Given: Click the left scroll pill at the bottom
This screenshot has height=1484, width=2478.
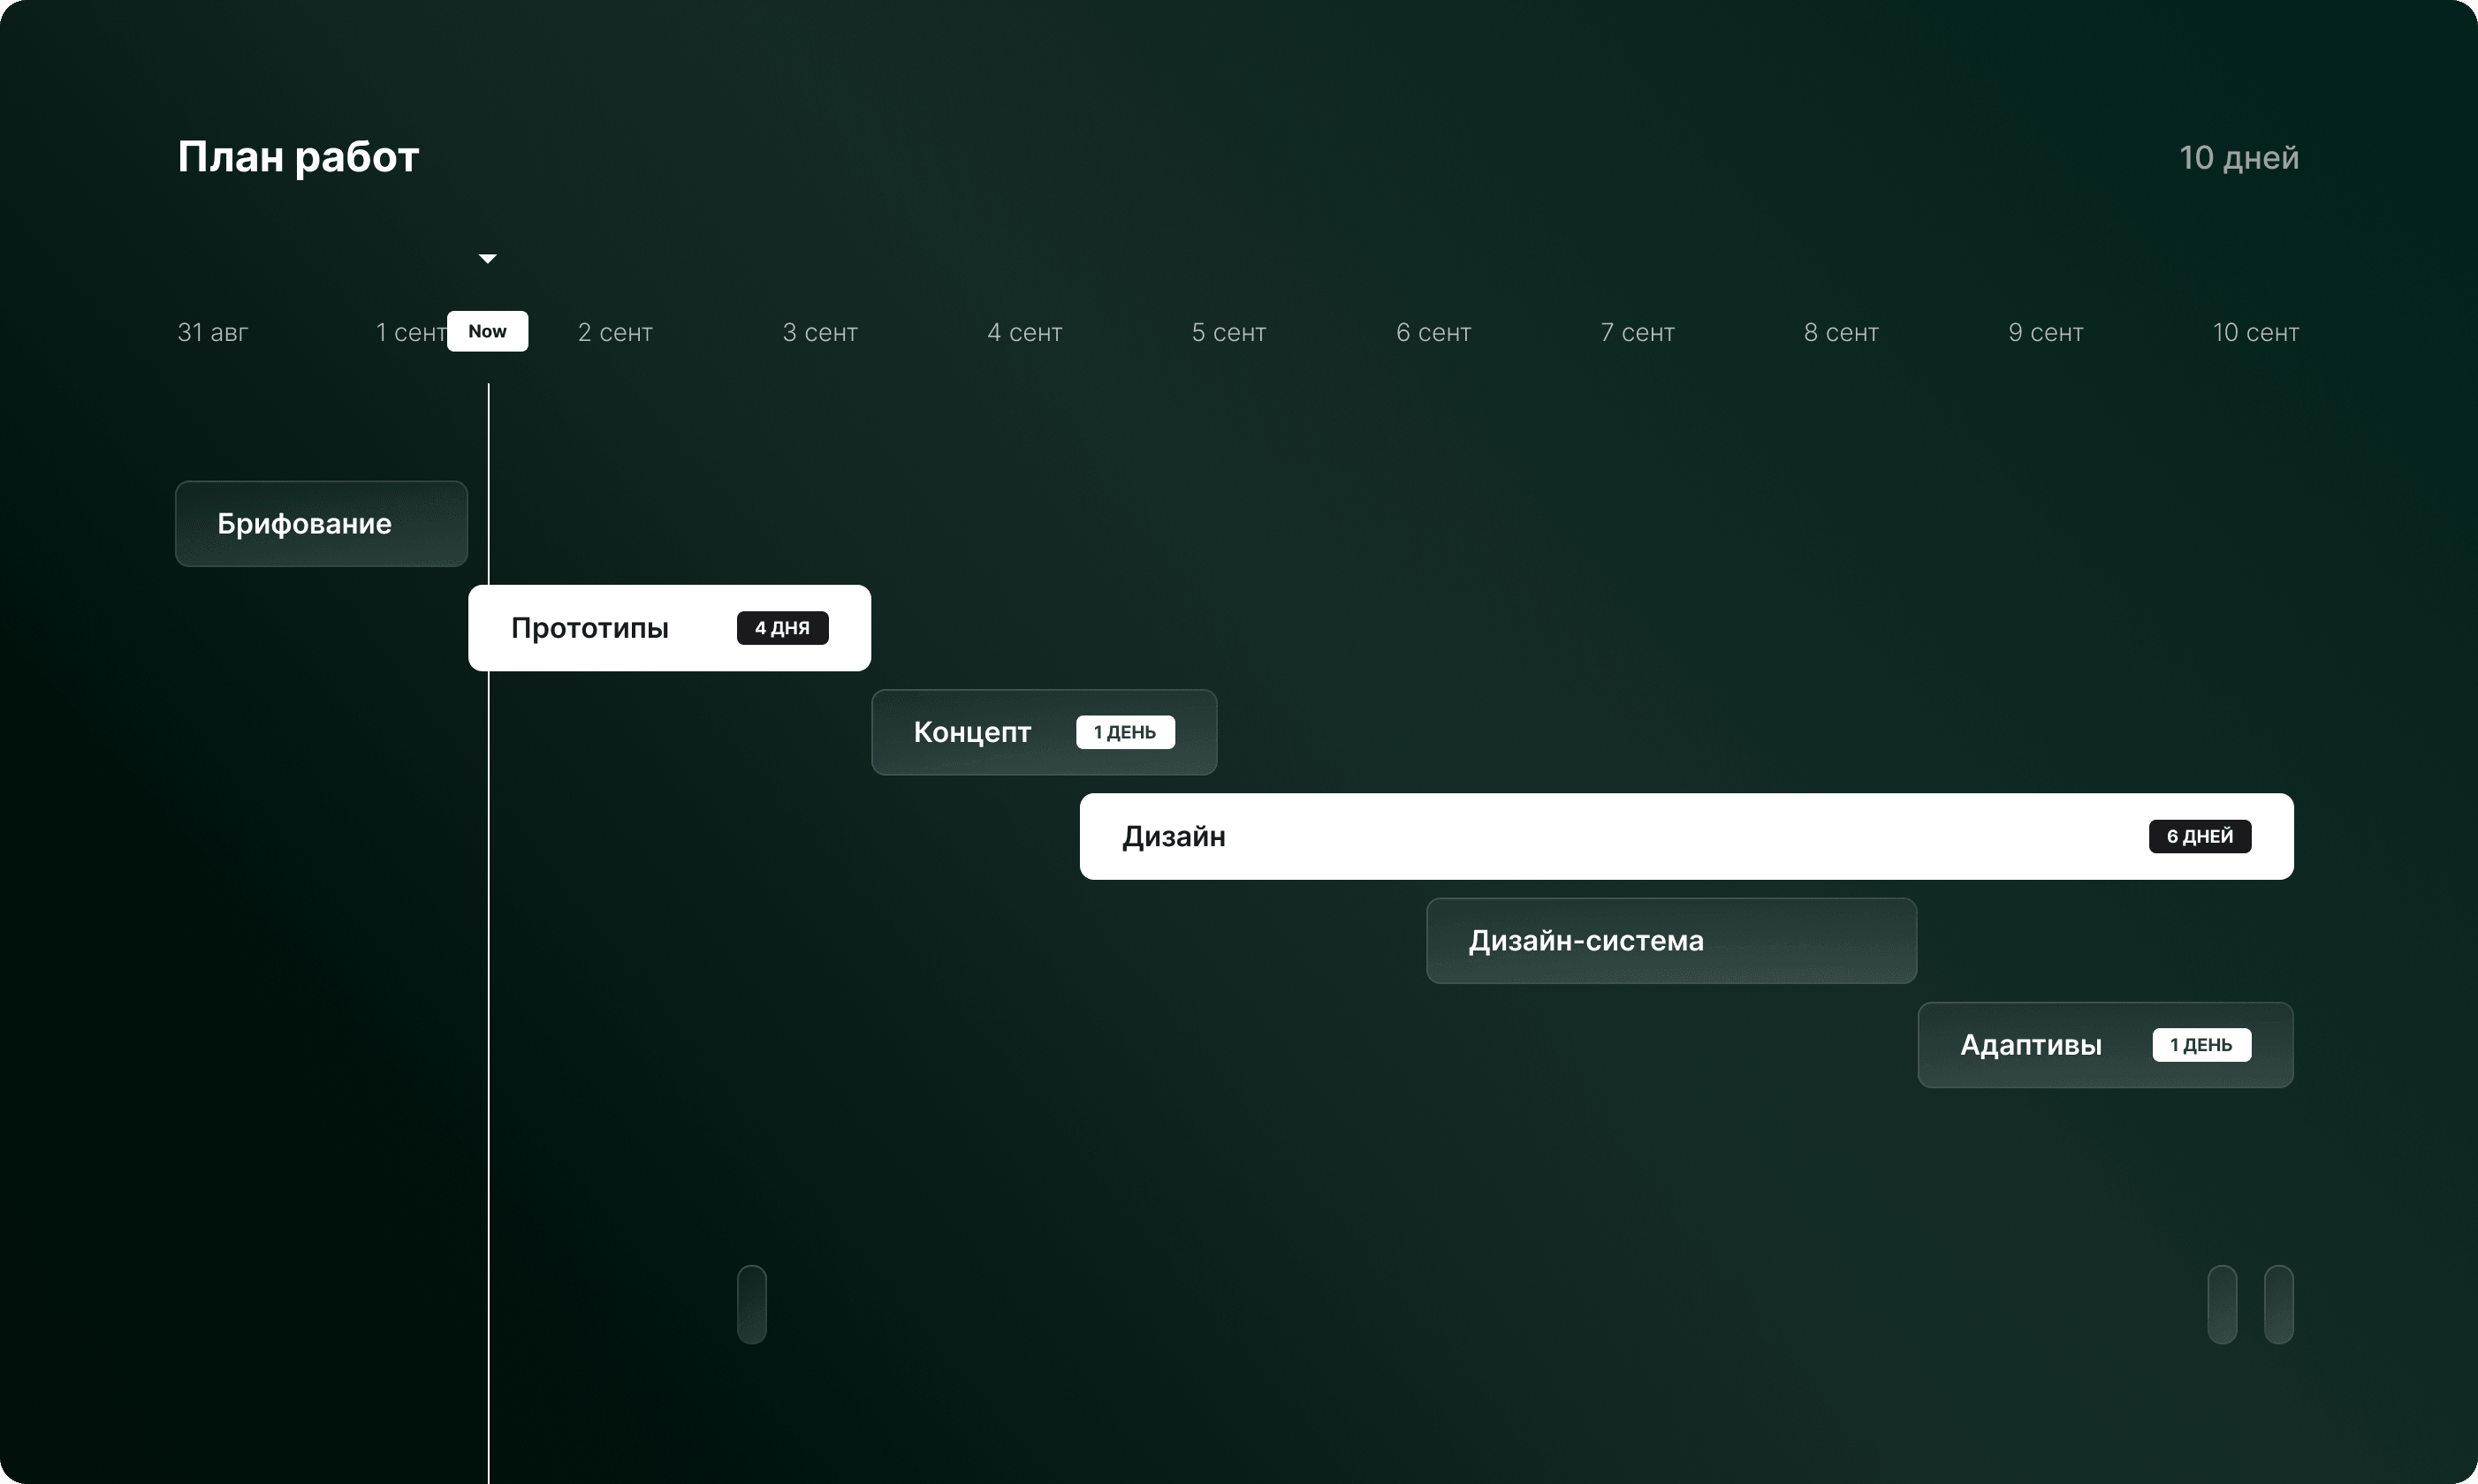Looking at the screenshot, I should (x=752, y=1305).
